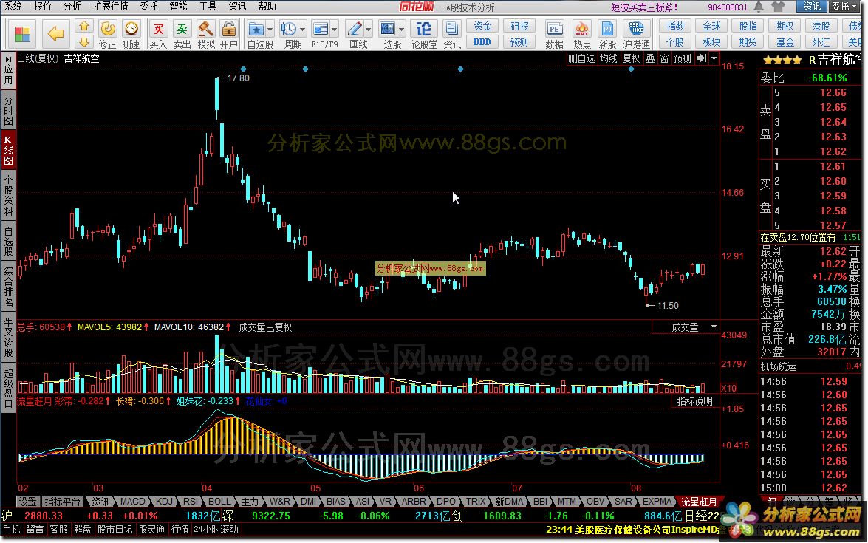This screenshot has width=868, height=543.
Task: Run the 测速 speed test clock
Action: [131, 34]
